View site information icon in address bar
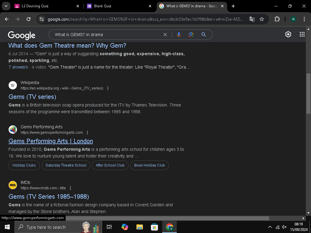The height and width of the screenshot is (233, 311). 42,19
